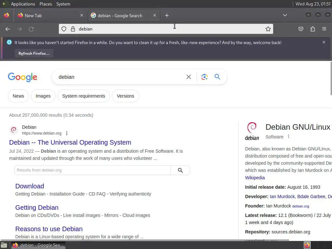Close the New Tab tab
Viewport: 332px width, 249px height.
[x=82, y=15]
